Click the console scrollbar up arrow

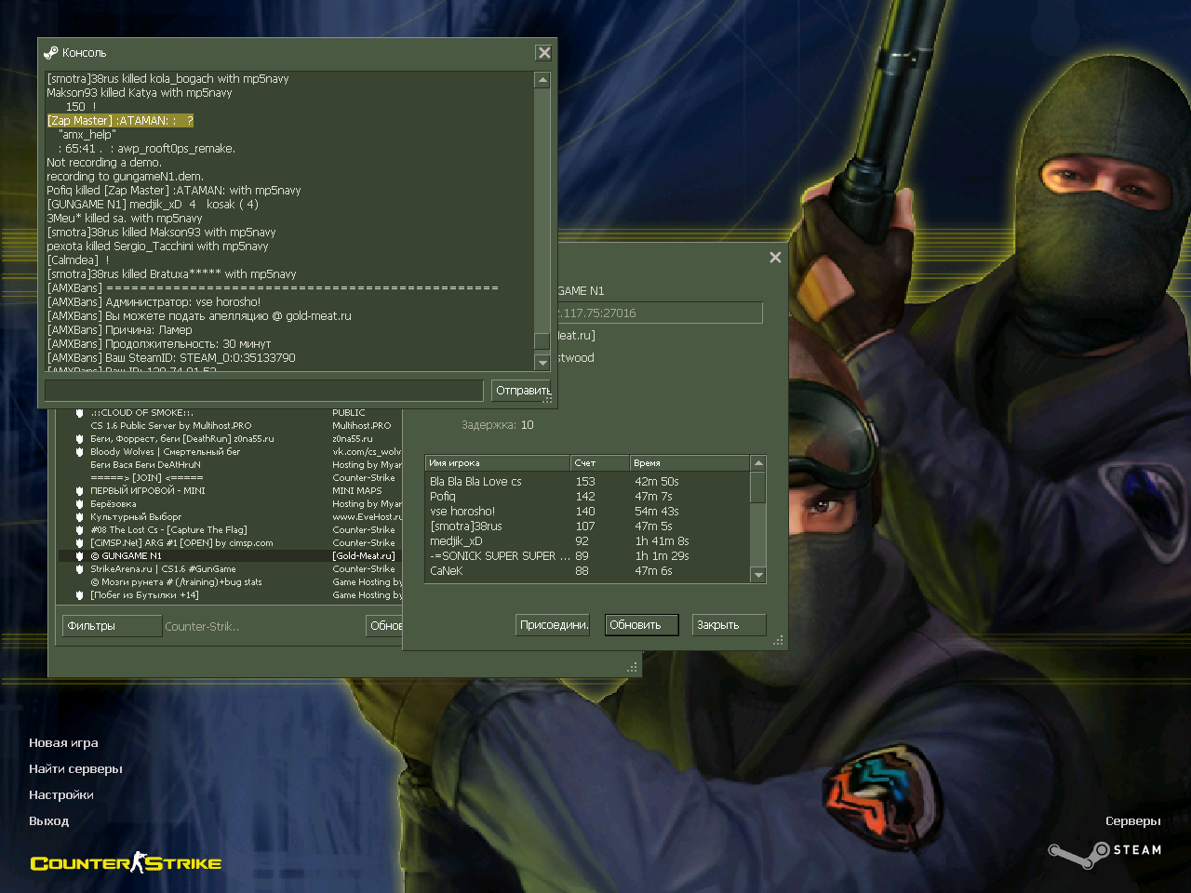[x=542, y=81]
